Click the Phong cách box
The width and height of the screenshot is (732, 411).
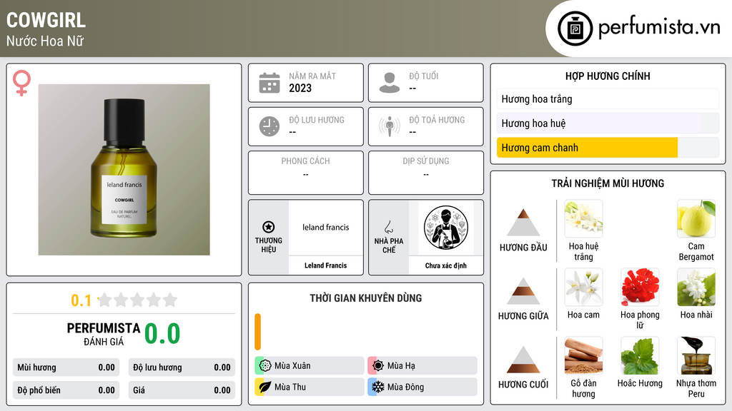306,173
